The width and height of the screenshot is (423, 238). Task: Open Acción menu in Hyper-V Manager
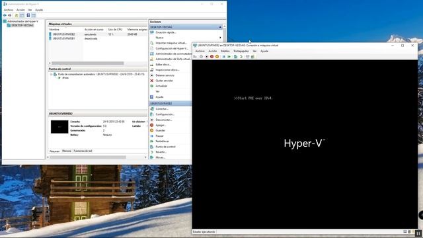tap(20, 10)
